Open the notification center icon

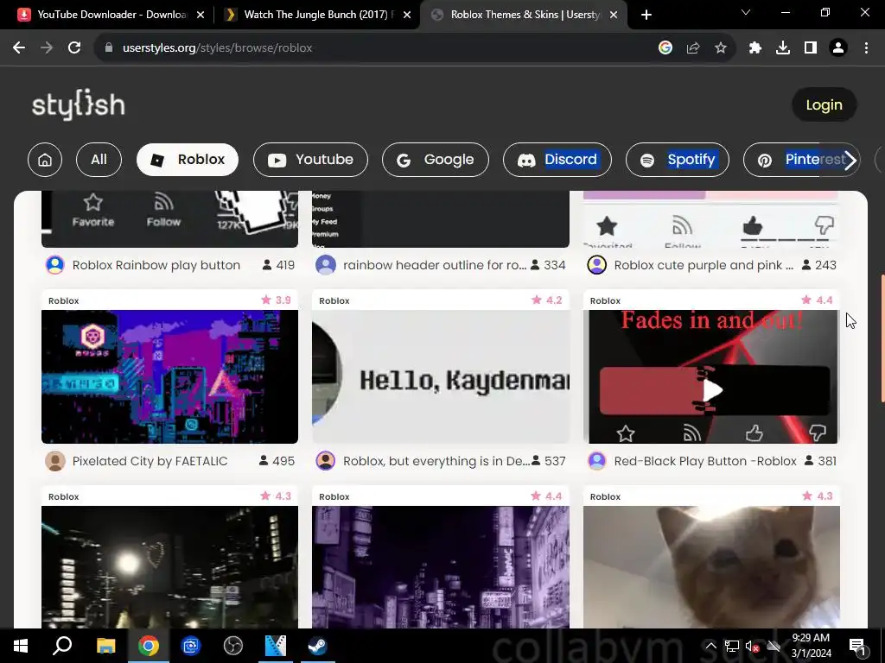(x=857, y=646)
